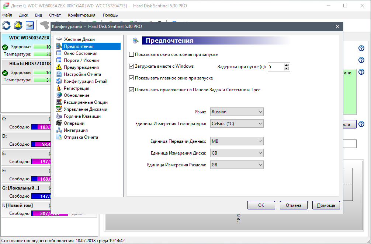The height and width of the screenshot is (244, 371).
Task: Open the Единица Передачи Данных dropdown
Action: [x=237, y=141]
